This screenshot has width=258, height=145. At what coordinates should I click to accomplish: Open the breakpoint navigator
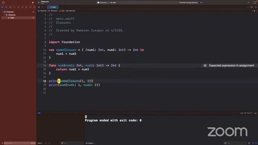click(x=30, y=7)
